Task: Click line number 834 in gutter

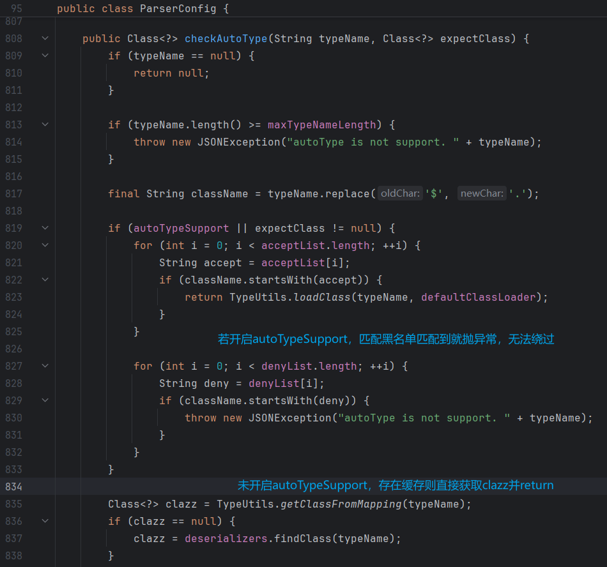Action: pyautogui.click(x=14, y=487)
